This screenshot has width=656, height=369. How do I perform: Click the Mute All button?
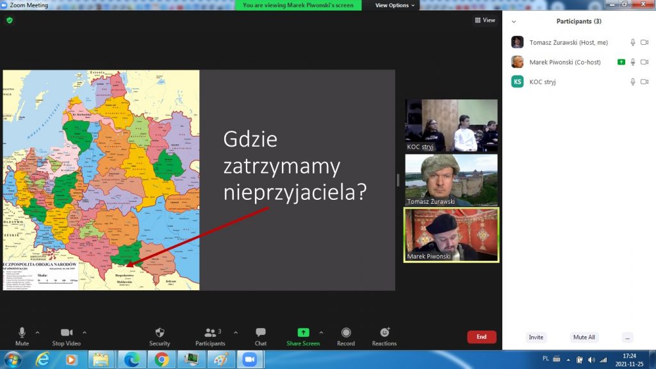[584, 337]
